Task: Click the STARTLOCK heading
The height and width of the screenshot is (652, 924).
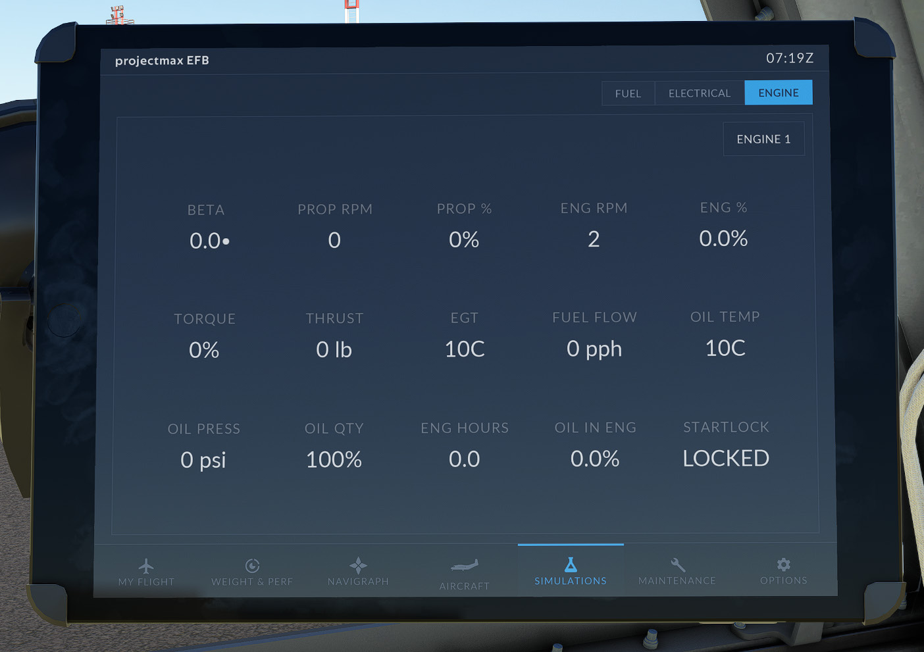Action: point(726,427)
